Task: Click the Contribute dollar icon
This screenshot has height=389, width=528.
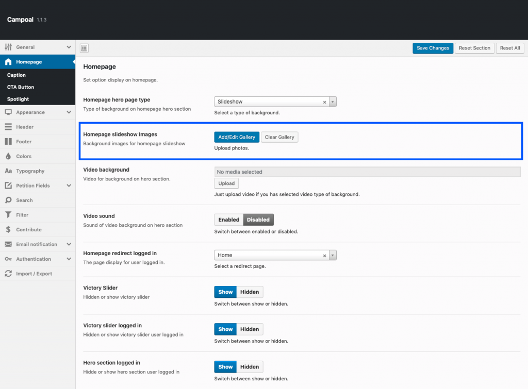Action: click(8, 230)
